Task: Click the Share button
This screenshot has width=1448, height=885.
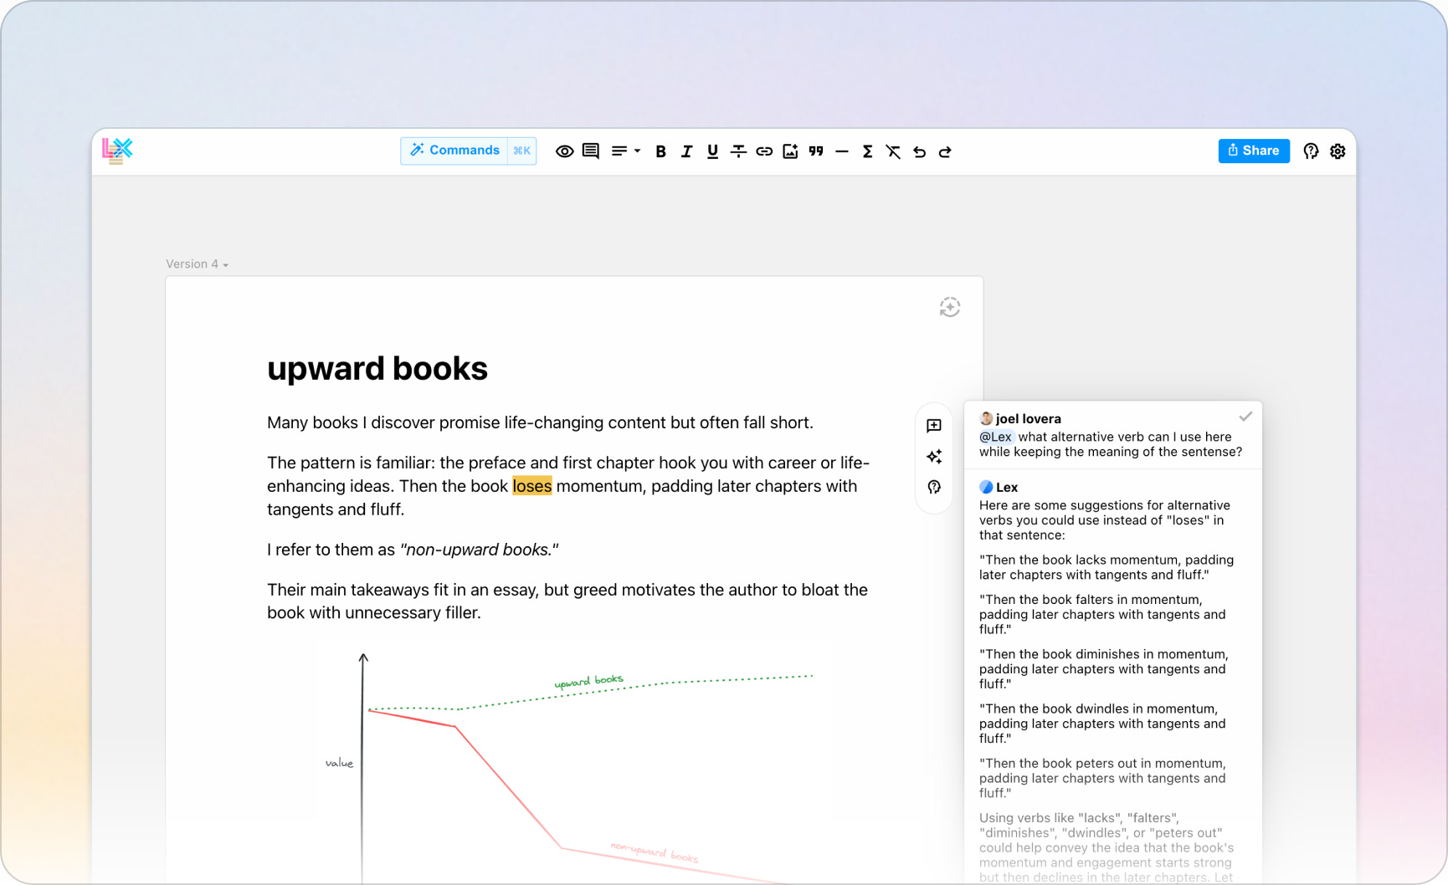Action: (1253, 151)
